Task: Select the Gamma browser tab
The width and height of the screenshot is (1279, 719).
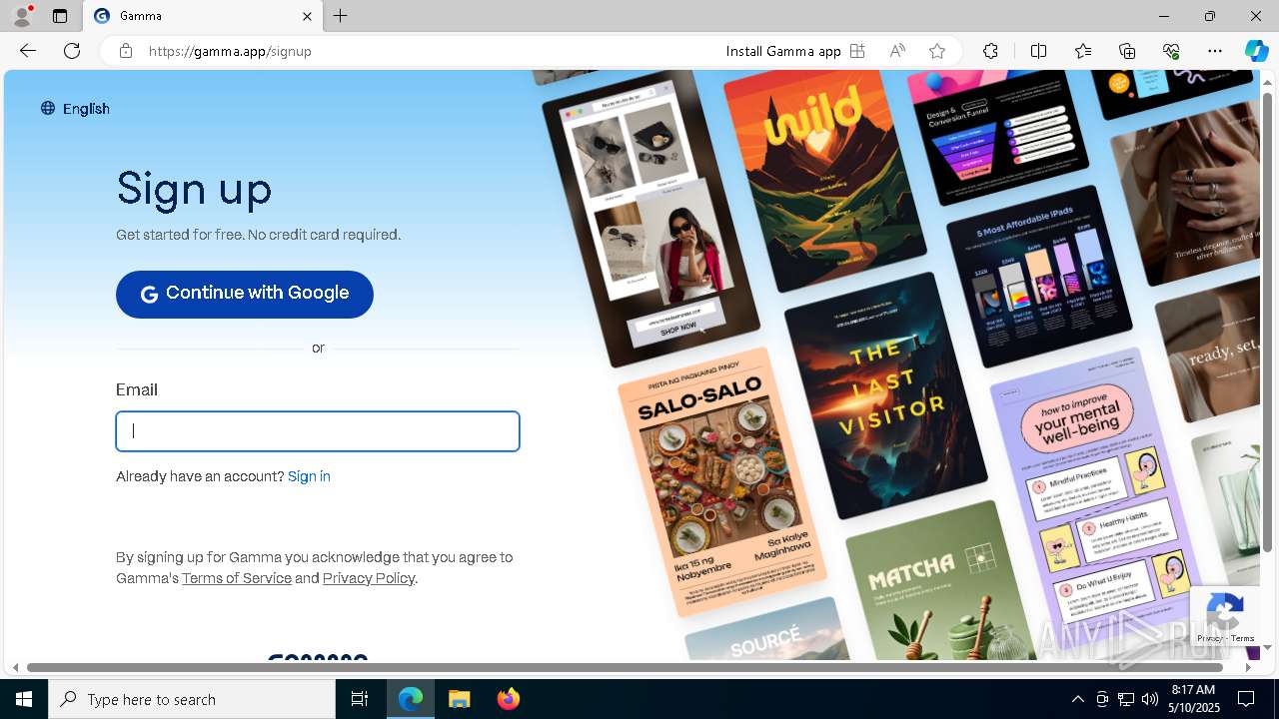Action: [204, 16]
